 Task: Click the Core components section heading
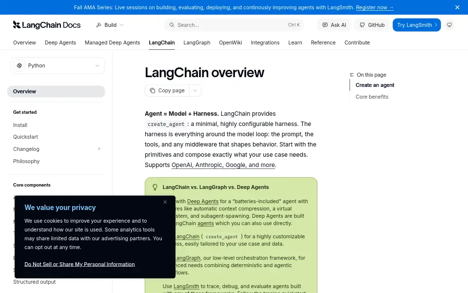32,185
